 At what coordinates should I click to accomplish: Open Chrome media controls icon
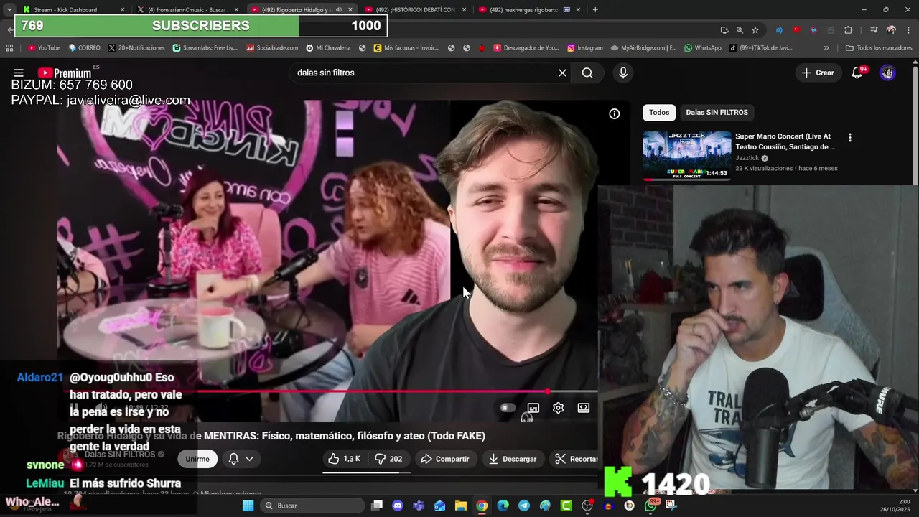coord(873,30)
